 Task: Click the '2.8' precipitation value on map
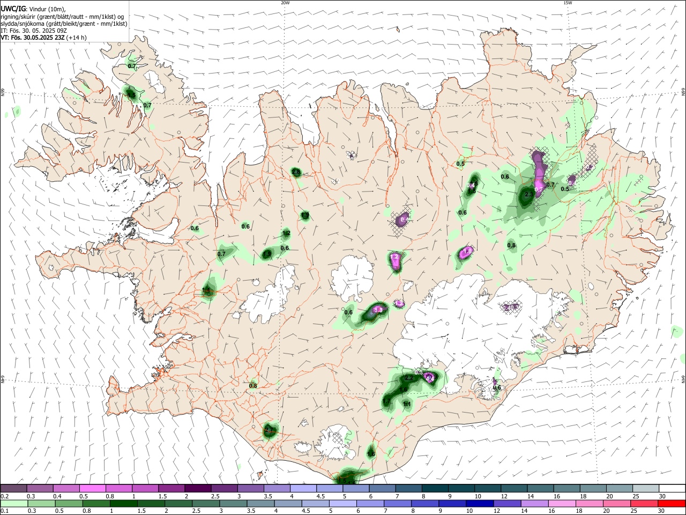click(x=296, y=172)
